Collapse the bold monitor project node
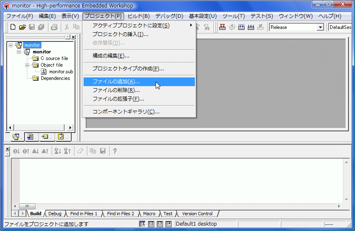Viewport: 355px width, 231px height. coord(19,52)
